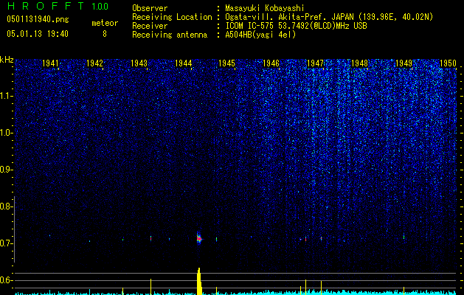Image resolution: width=464 pixels, height=295 pixels.
Task: Click the 1948 time axis label
Action: click(x=359, y=63)
